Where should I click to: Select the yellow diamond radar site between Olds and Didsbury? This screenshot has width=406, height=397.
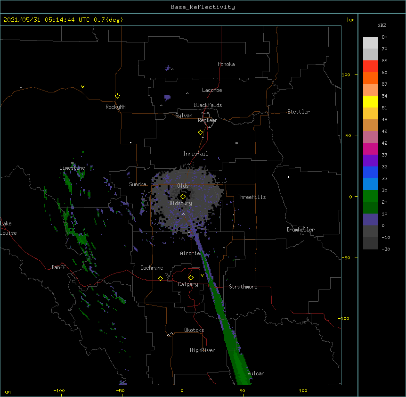pos(183,197)
